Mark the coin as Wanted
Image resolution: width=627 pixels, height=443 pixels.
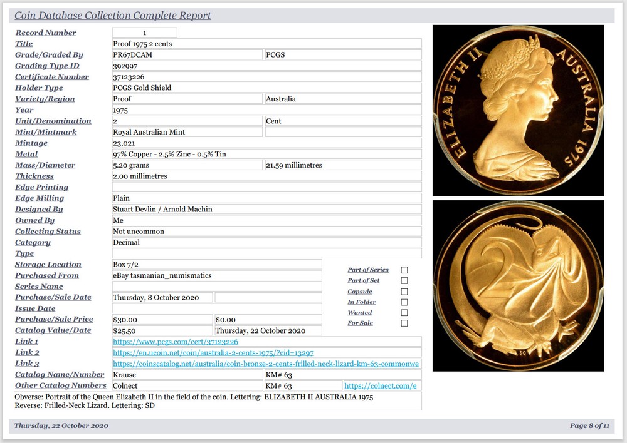coord(404,312)
